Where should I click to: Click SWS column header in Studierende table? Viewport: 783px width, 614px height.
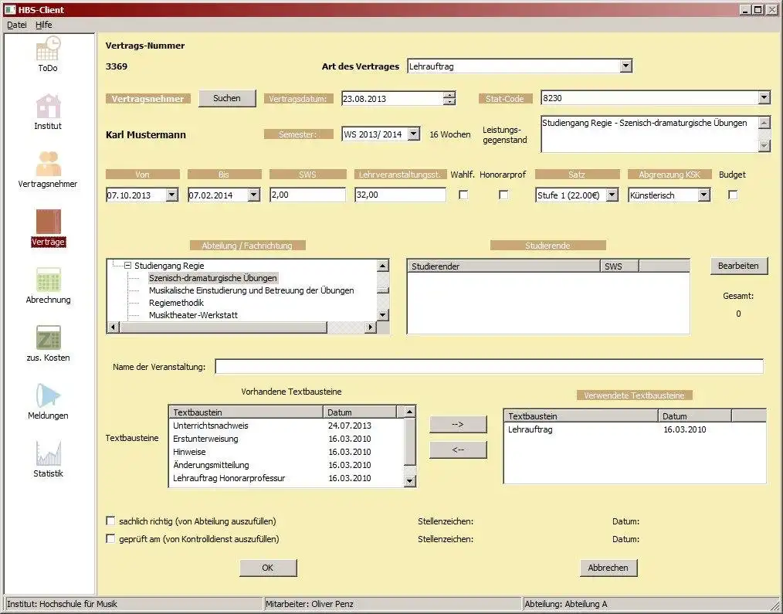point(619,266)
